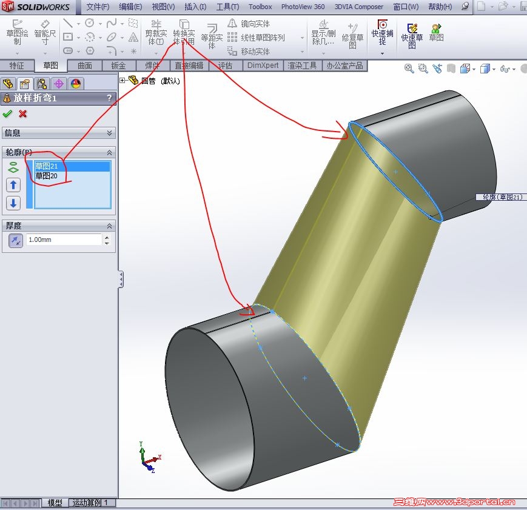Confirm lofted bend with green check
The width and height of the screenshot is (527, 510).
[7, 114]
